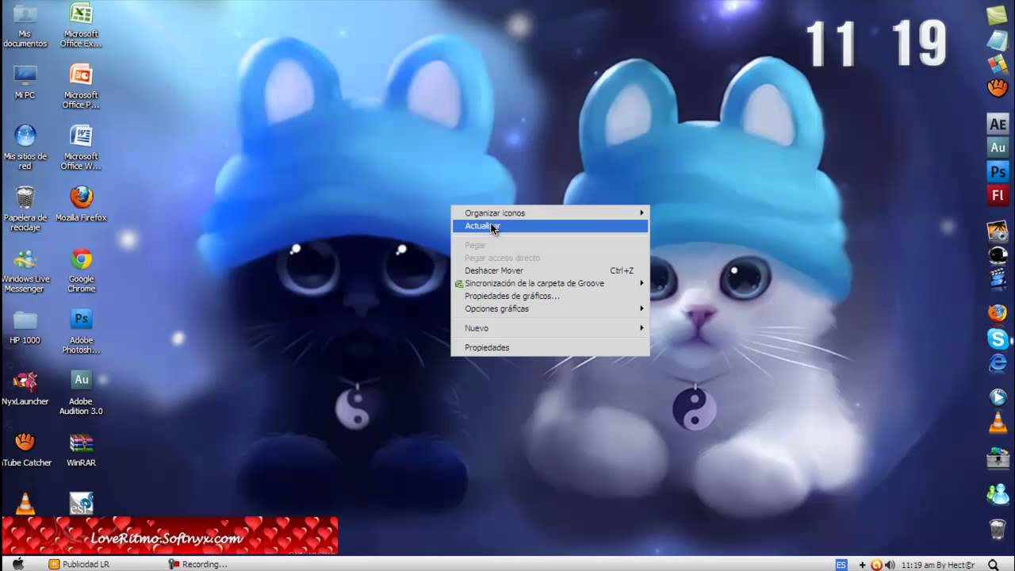Open Microsoft Office PowerPoint shortcut

(x=81, y=86)
